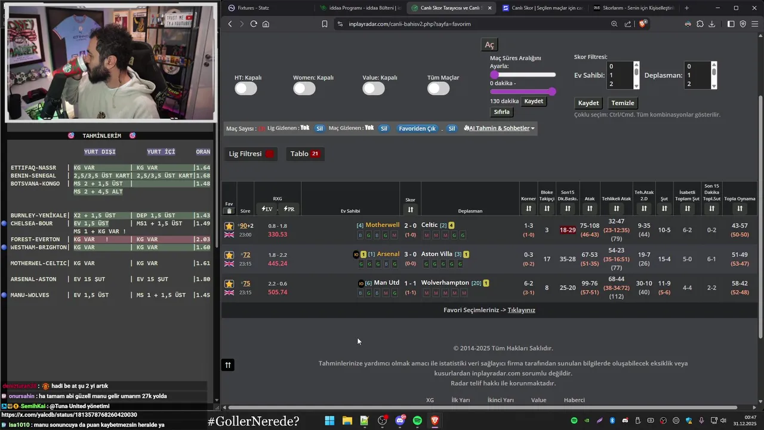Click the Aston Villa team name
The width and height of the screenshot is (764, 430).
[437, 254]
